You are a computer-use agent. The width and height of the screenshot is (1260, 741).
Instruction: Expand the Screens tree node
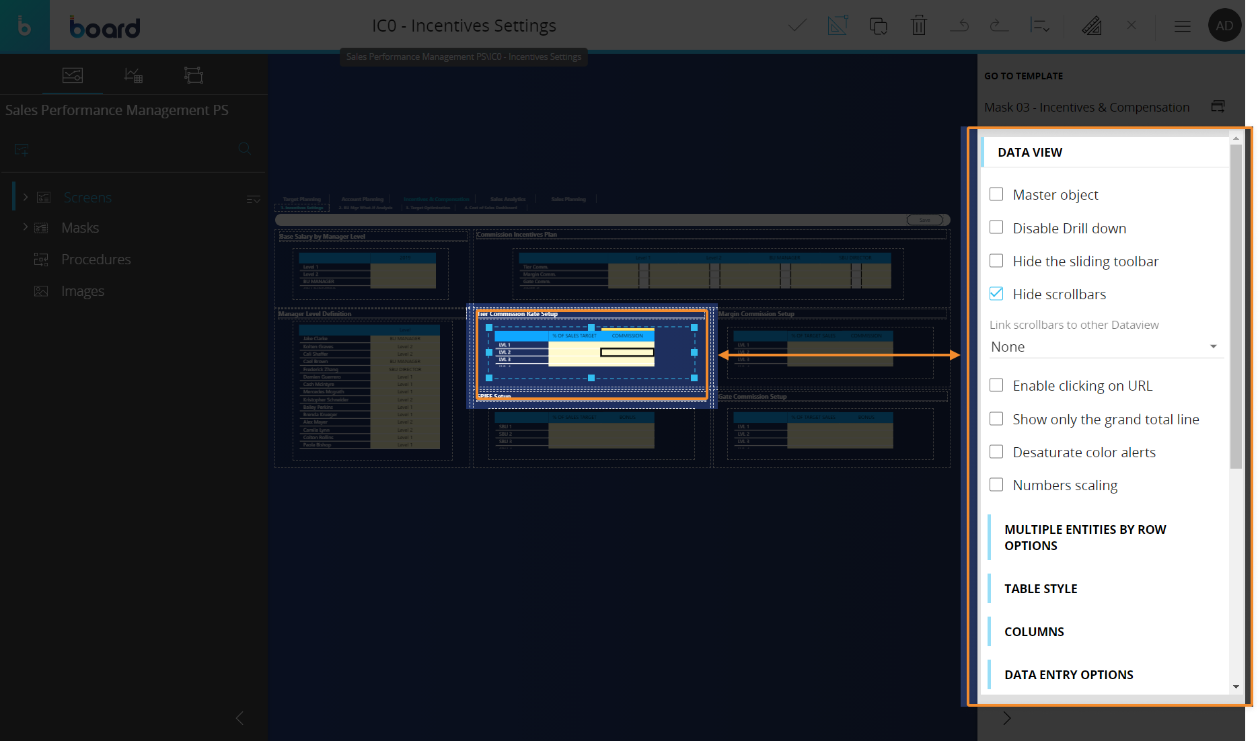26,197
